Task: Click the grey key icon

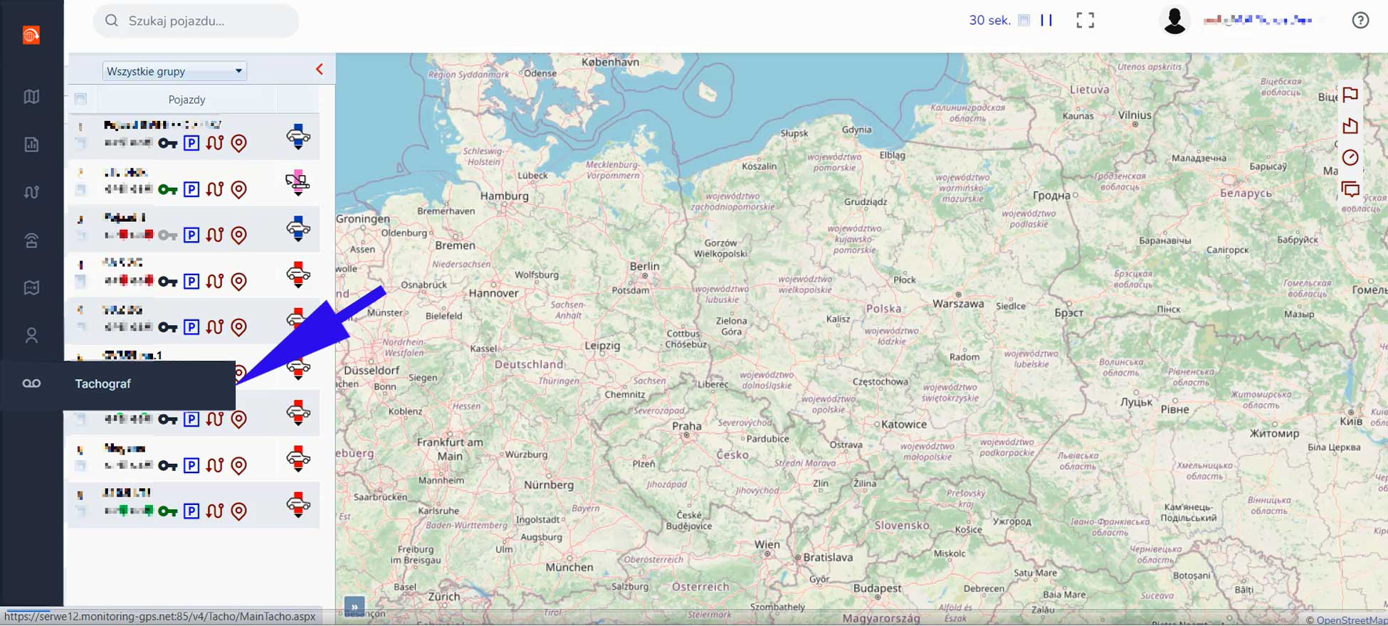Action: tap(167, 235)
